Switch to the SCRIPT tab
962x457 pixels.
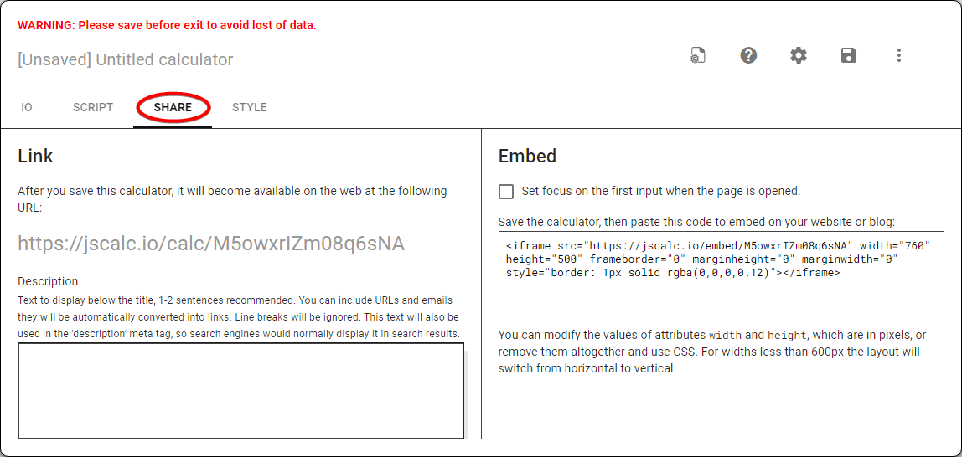coord(93,108)
